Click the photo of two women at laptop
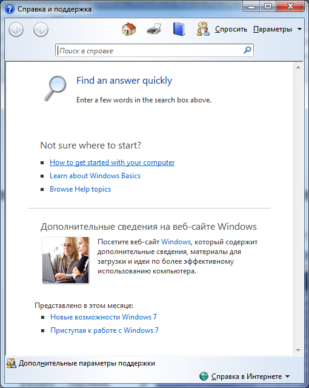Image resolution: width=309 pixels, height=388 pixels. [65, 260]
